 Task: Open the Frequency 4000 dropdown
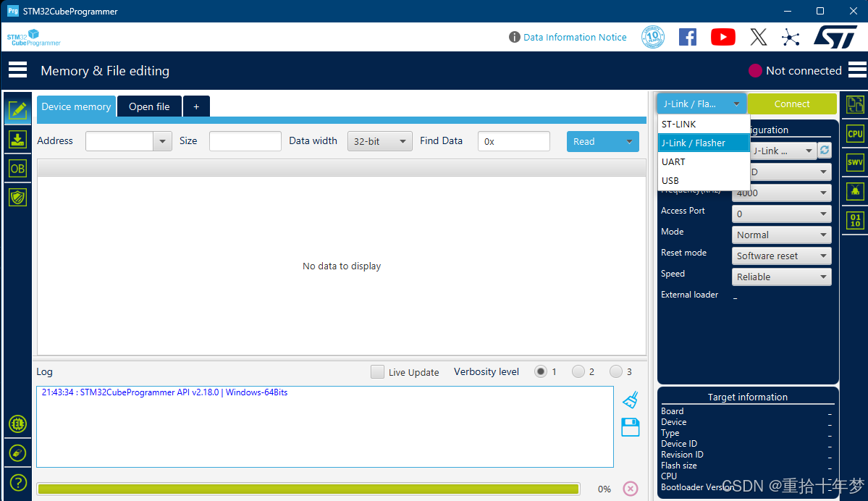(782, 193)
